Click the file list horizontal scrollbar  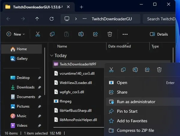pyautogui.click(x=79, y=127)
